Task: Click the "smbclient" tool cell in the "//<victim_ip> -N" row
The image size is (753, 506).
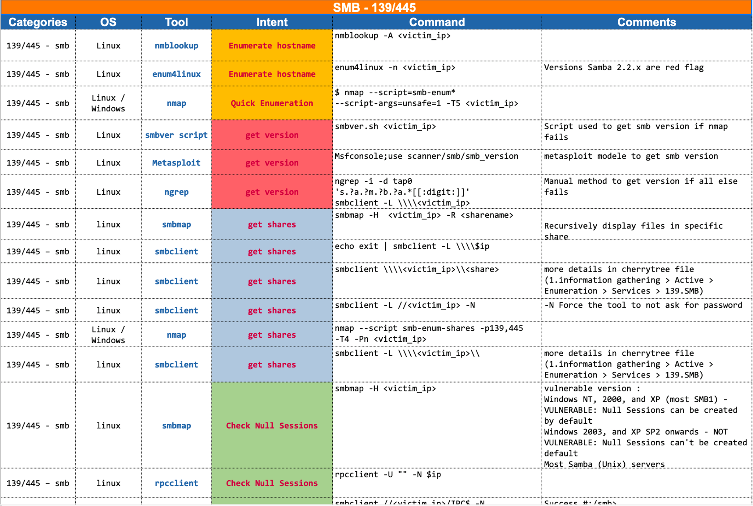Action: point(176,310)
